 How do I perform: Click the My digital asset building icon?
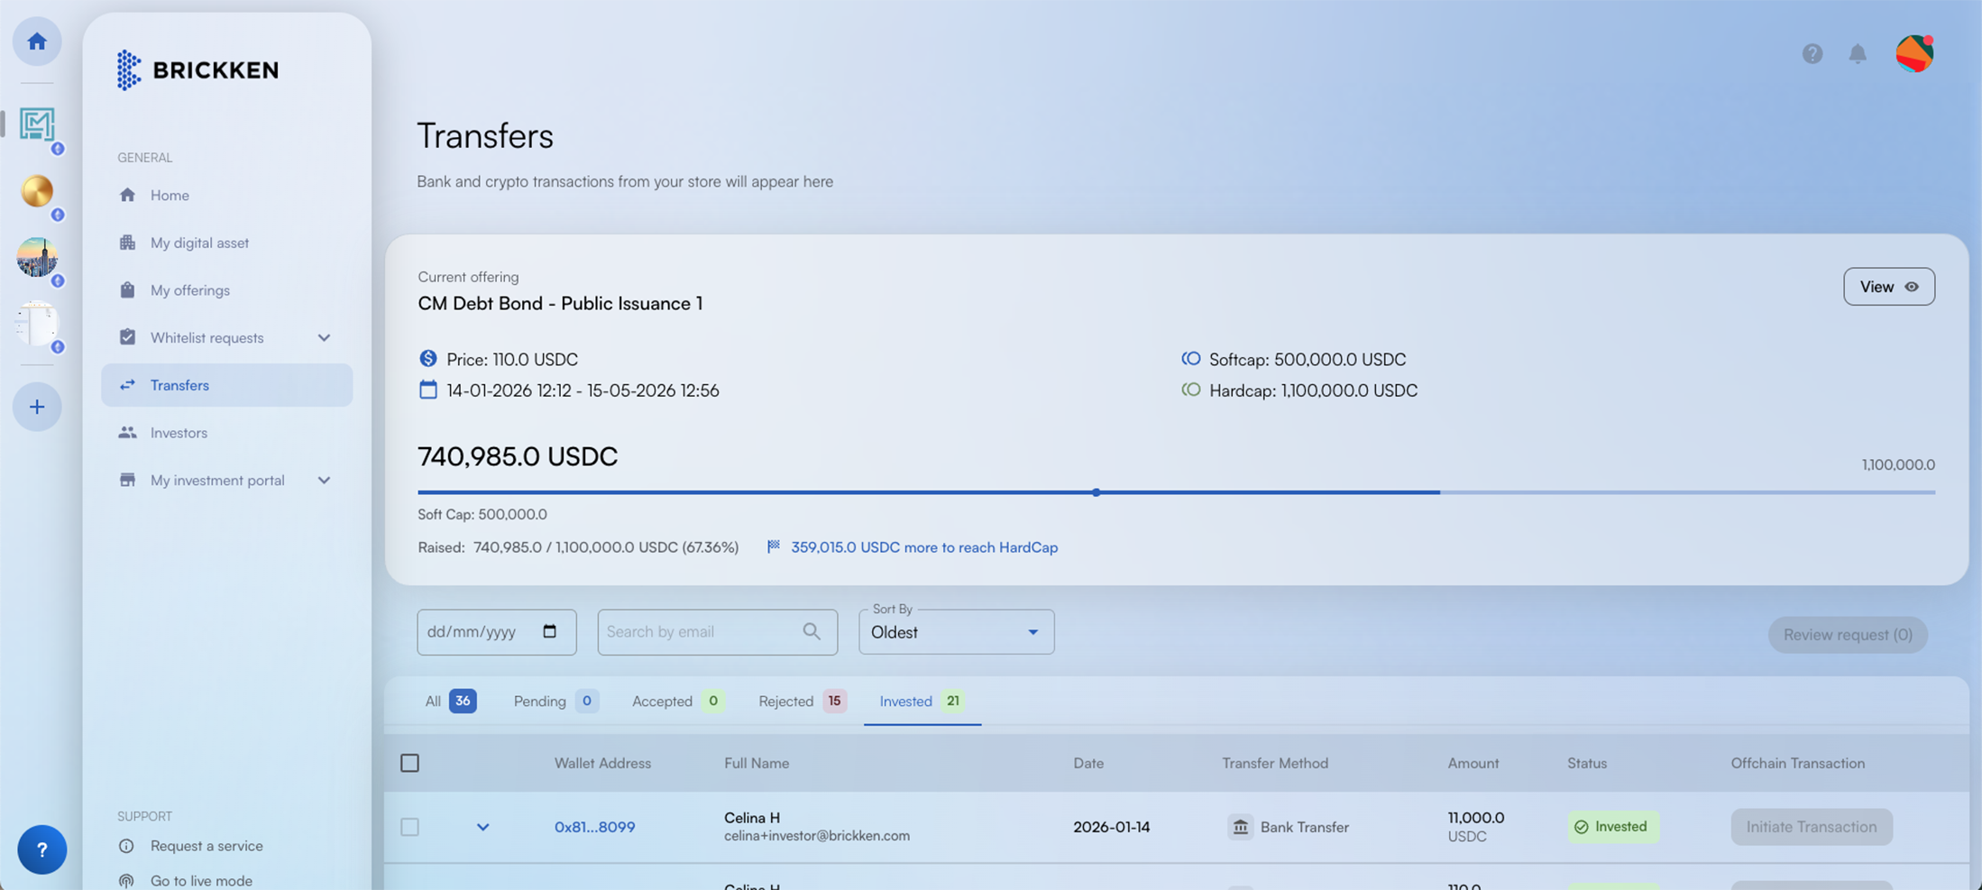(x=127, y=243)
